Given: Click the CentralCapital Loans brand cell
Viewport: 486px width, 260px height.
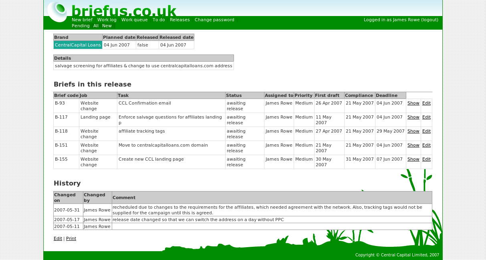Looking at the screenshot, I should [x=78, y=45].
